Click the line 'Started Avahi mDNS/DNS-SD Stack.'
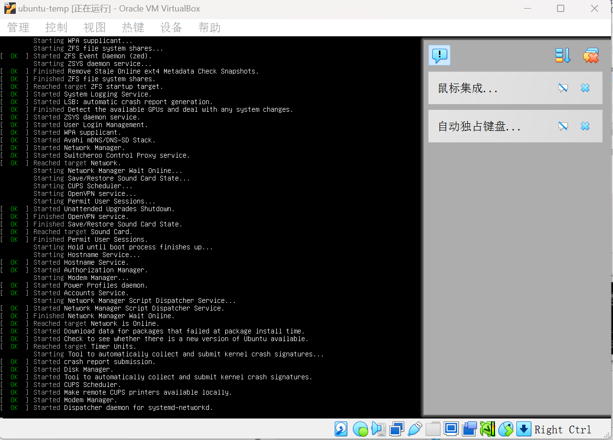 94,140
